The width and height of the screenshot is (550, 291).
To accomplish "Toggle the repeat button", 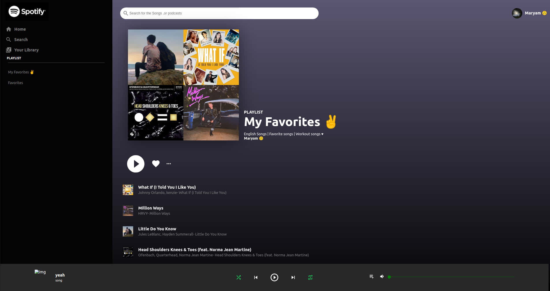I will click(x=310, y=277).
